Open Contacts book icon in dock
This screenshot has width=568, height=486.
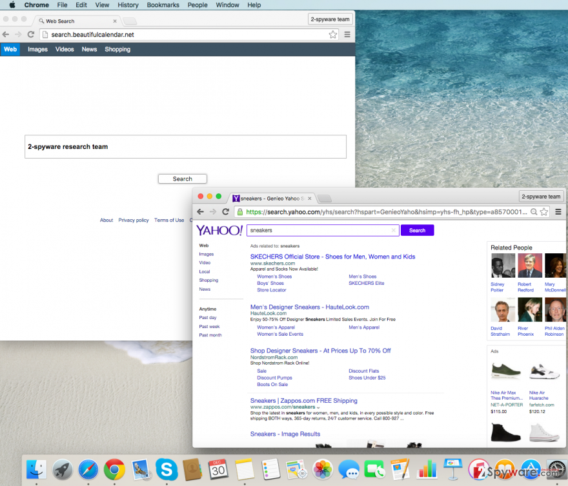(x=192, y=469)
